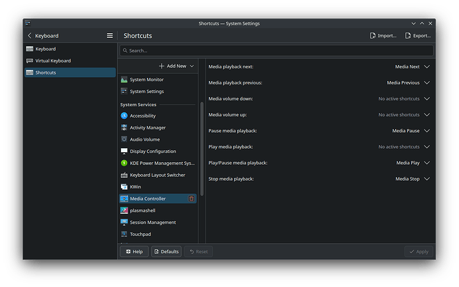Expand Media playback previous shortcut
The image size is (459, 287).
tap(427, 82)
